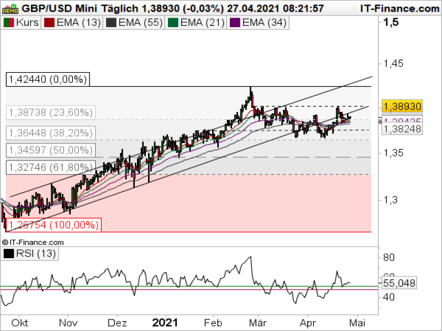
Task: Select Fibonacci label 1,42440 (0,00%)
Action: [x=48, y=79]
